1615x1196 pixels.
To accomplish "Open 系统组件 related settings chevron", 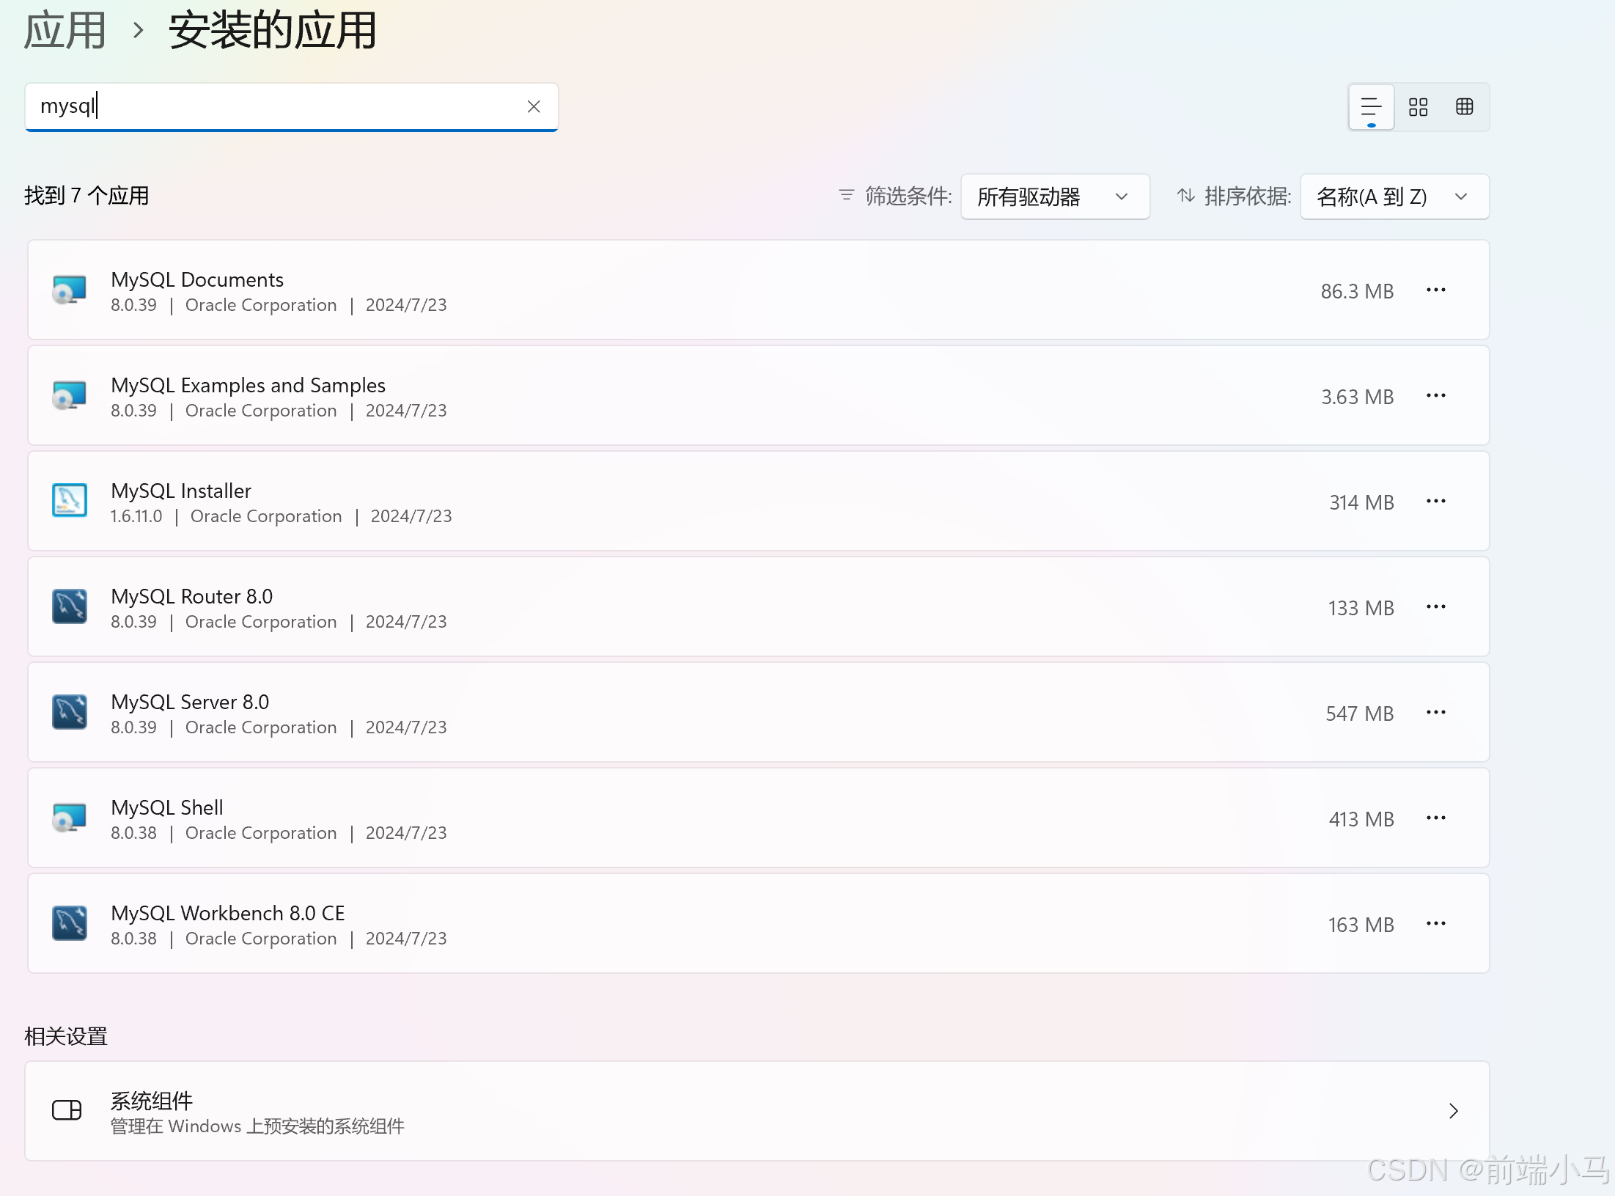I will [1453, 1111].
